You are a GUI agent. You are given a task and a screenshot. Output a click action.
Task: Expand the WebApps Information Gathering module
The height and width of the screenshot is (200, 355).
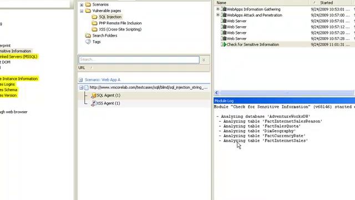[x=217, y=9]
